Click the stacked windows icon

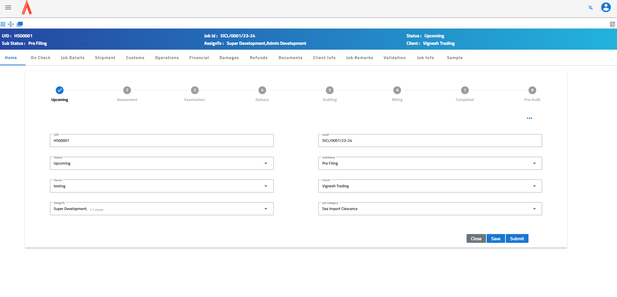[20, 24]
